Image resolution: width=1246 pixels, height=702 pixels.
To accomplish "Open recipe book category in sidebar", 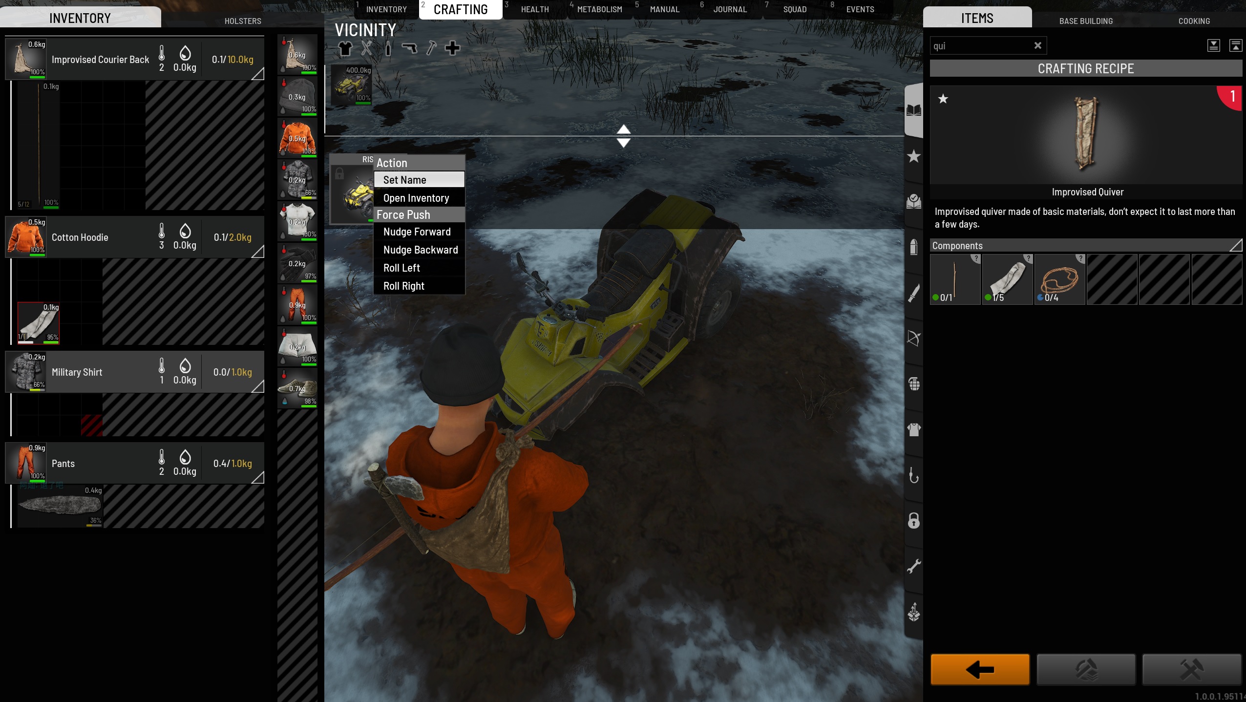I will click(914, 110).
